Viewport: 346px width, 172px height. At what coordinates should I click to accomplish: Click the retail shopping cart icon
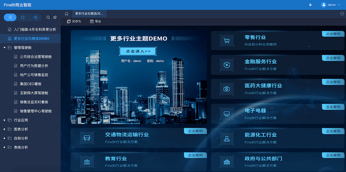pyautogui.click(x=227, y=41)
